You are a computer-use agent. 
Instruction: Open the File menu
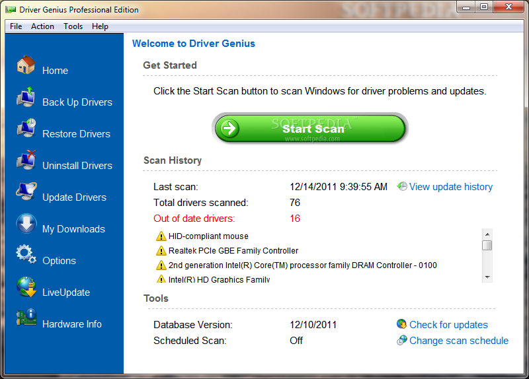(16, 26)
